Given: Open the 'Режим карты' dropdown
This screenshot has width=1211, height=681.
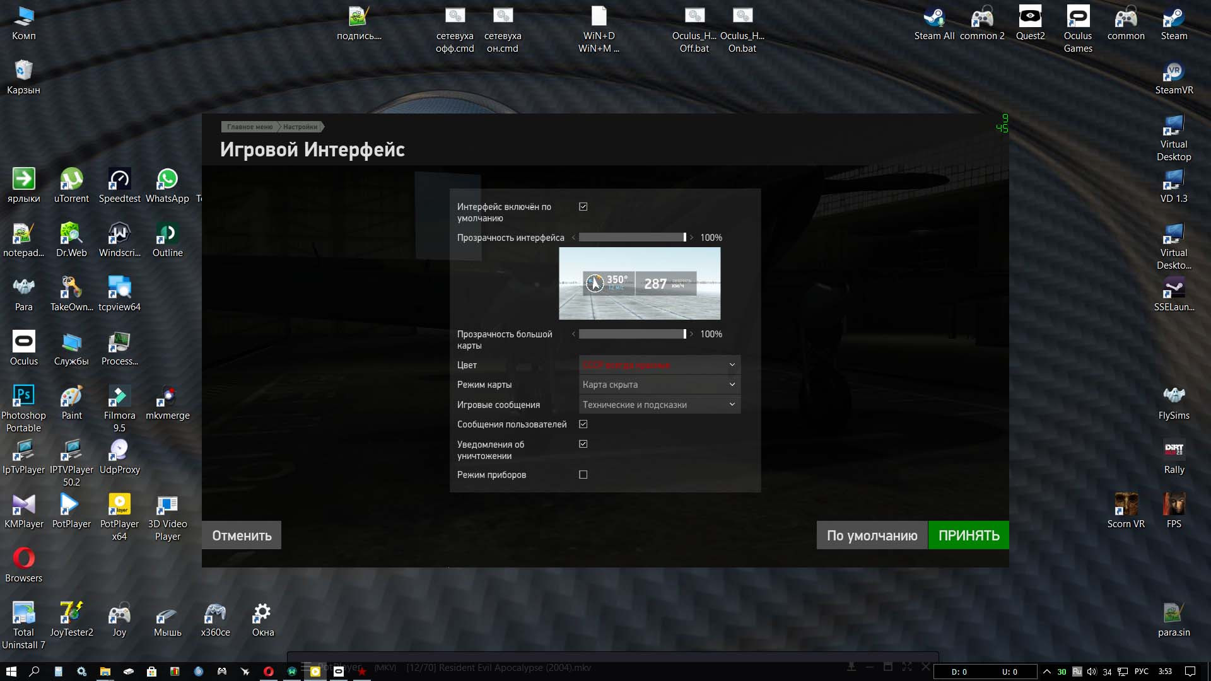Looking at the screenshot, I should [x=659, y=385].
